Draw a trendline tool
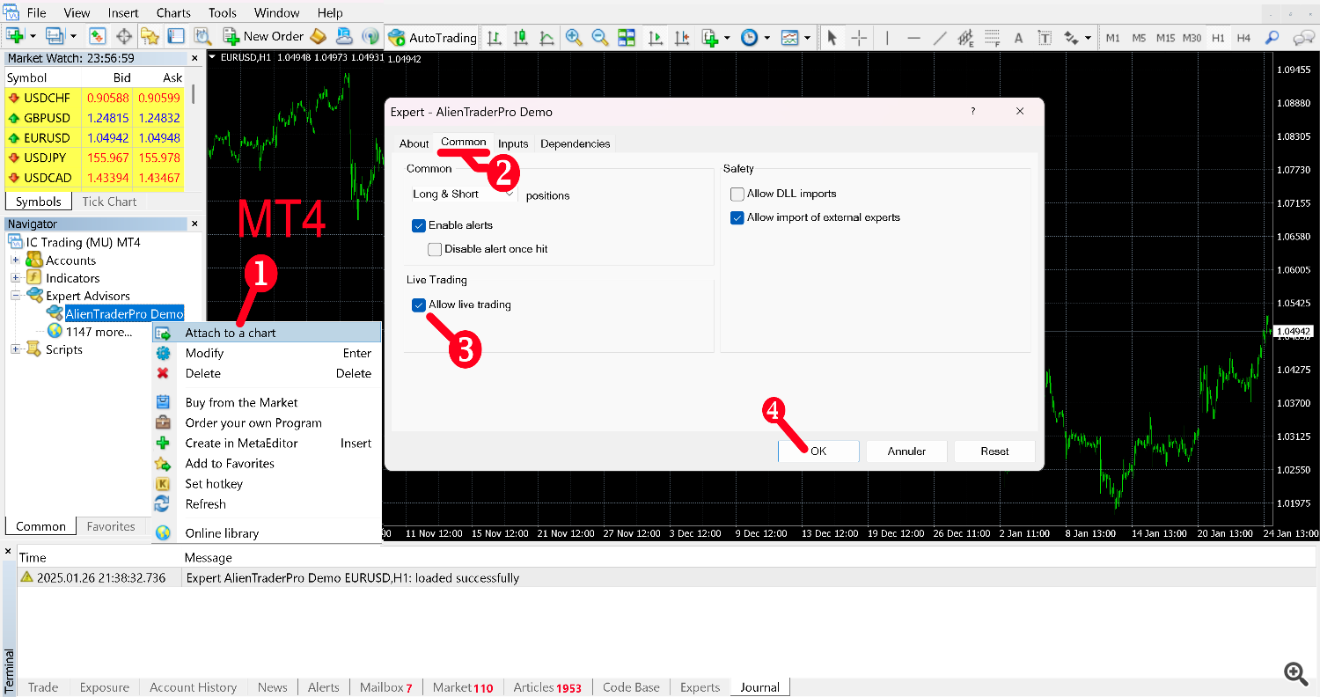Image resolution: width=1320 pixels, height=697 pixels. click(940, 38)
